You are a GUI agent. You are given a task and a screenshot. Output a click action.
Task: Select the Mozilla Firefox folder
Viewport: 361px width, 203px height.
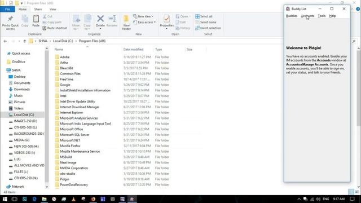(x=70, y=145)
